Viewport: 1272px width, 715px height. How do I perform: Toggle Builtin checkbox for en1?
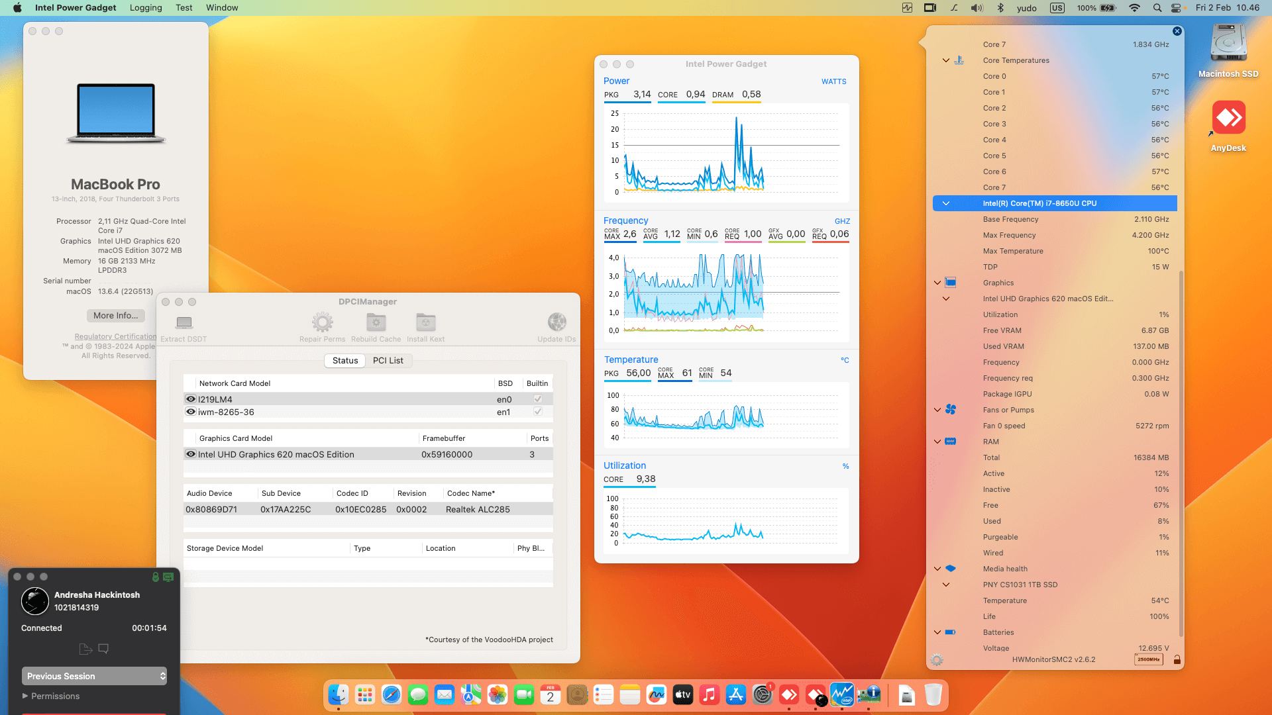click(x=538, y=412)
